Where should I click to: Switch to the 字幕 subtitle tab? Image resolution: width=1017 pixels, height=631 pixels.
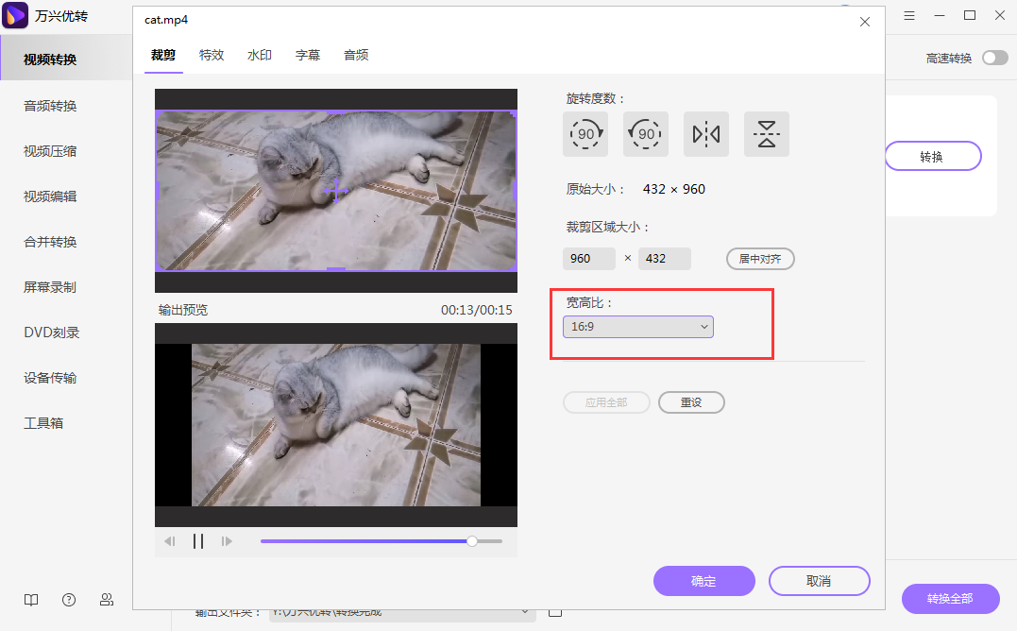point(307,55)
